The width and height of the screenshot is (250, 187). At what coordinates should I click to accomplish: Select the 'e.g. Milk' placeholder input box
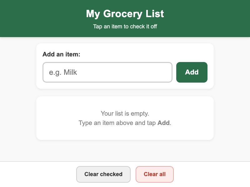click(x=107, y=72)
